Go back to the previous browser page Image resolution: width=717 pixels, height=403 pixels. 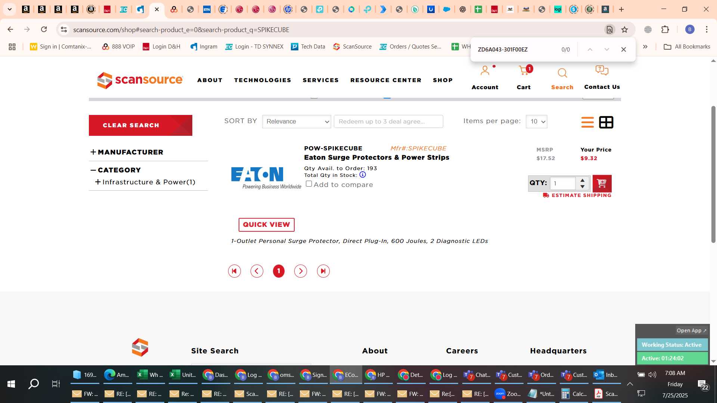pos(10,29)
